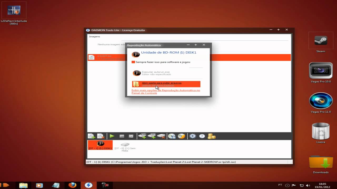Click the Start button on the taskbar
Image resolution: width=337 pixels, height=189 pixels.
click(5, 185)
